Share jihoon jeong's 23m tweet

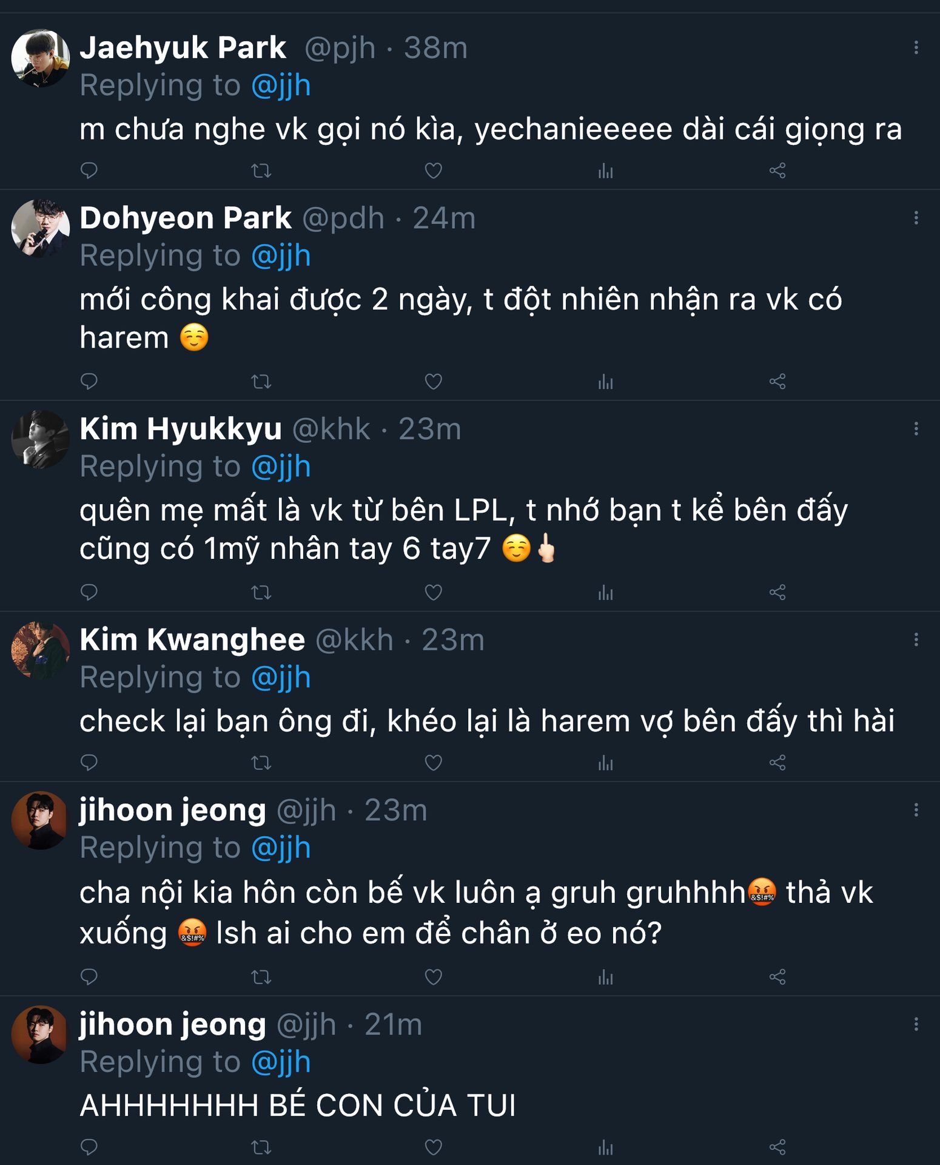tap(777, 977)
